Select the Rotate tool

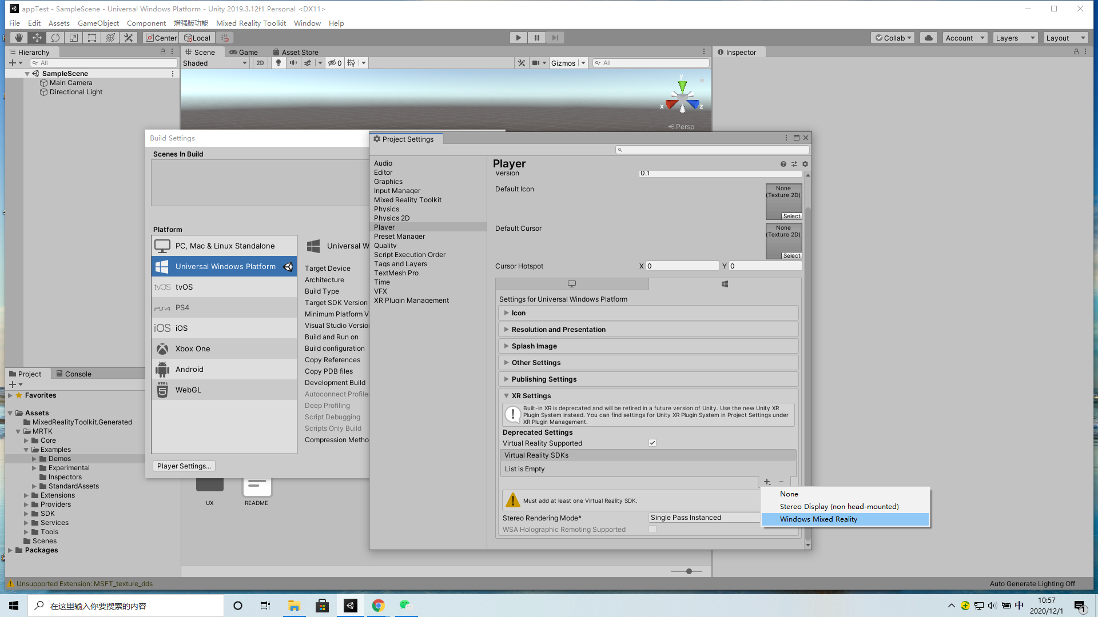(x=55, y=37)
